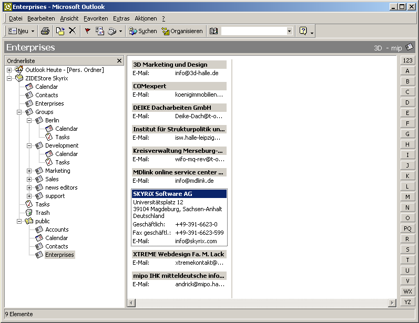The width and height of the screenshot is (419, 323).
Task: Select Contacts under ZIDEStore Skyrix
Action: [x=46, y=95]
